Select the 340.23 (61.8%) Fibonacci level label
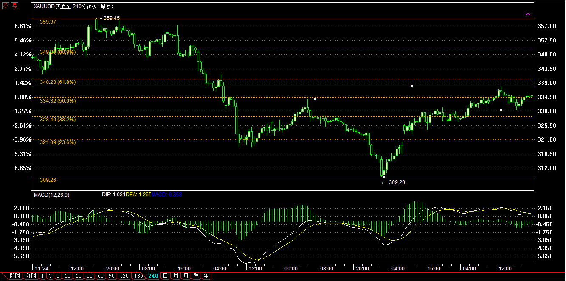The image size is (566, 281). [58, 82]
